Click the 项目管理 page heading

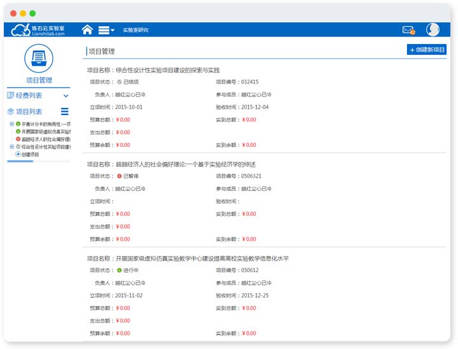click(x=101, y=52)
